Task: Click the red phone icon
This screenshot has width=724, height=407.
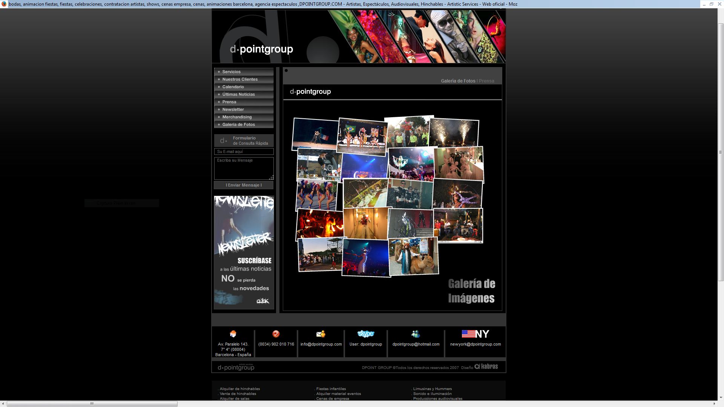Action: [x=276, y=334]
